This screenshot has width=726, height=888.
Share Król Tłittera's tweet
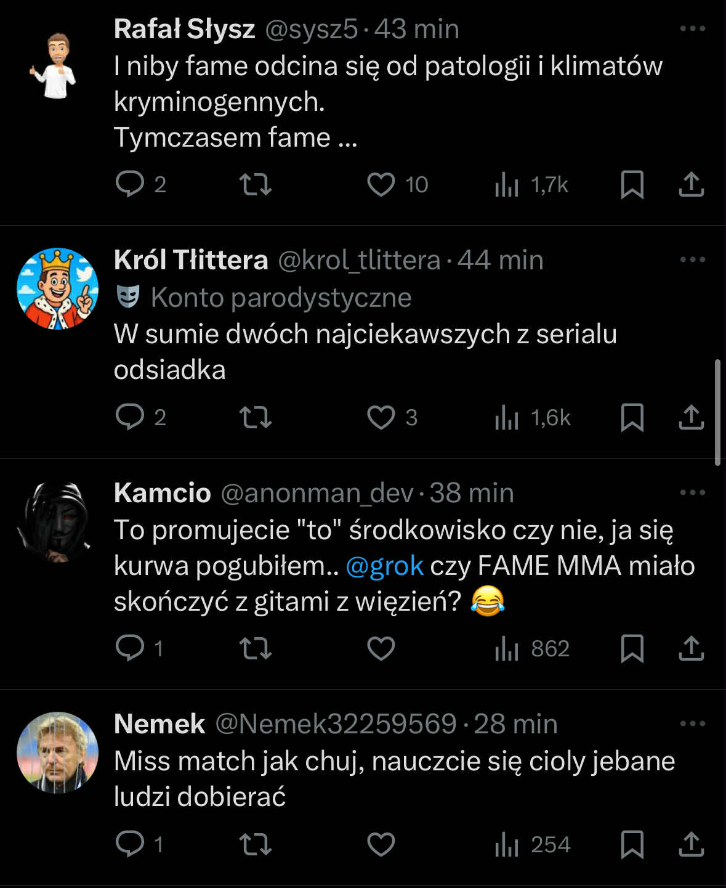[x=691, y=417]
